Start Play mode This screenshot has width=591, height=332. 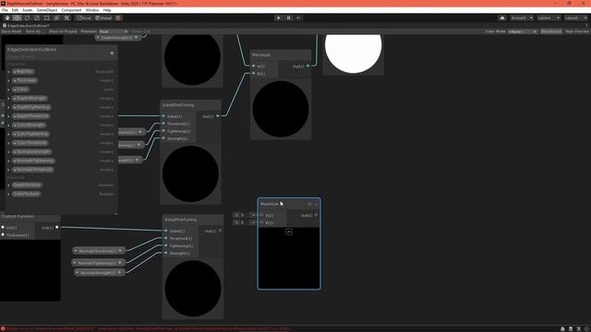279,18
